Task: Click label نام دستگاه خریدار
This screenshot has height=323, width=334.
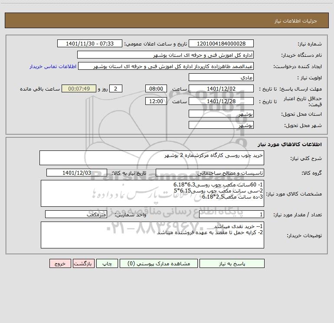Action: pos(301,55)
